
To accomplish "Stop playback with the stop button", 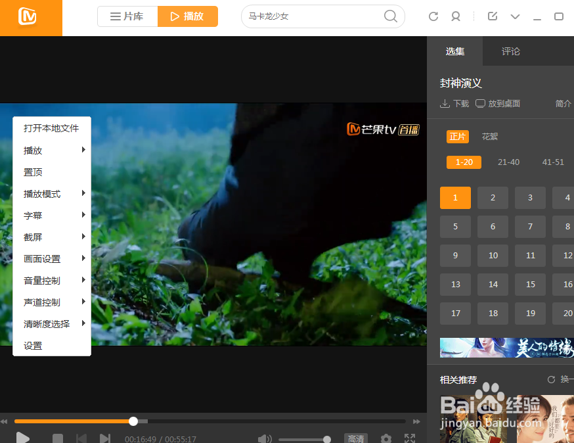I will click(58, 438).
